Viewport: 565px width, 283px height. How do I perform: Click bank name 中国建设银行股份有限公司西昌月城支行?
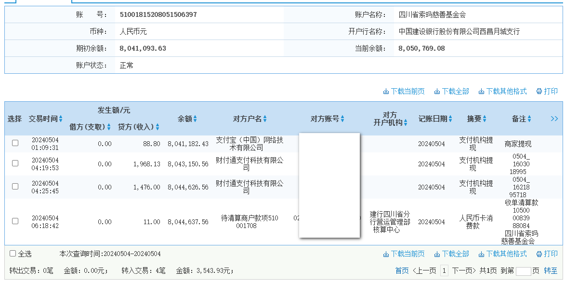pos(459,31)
